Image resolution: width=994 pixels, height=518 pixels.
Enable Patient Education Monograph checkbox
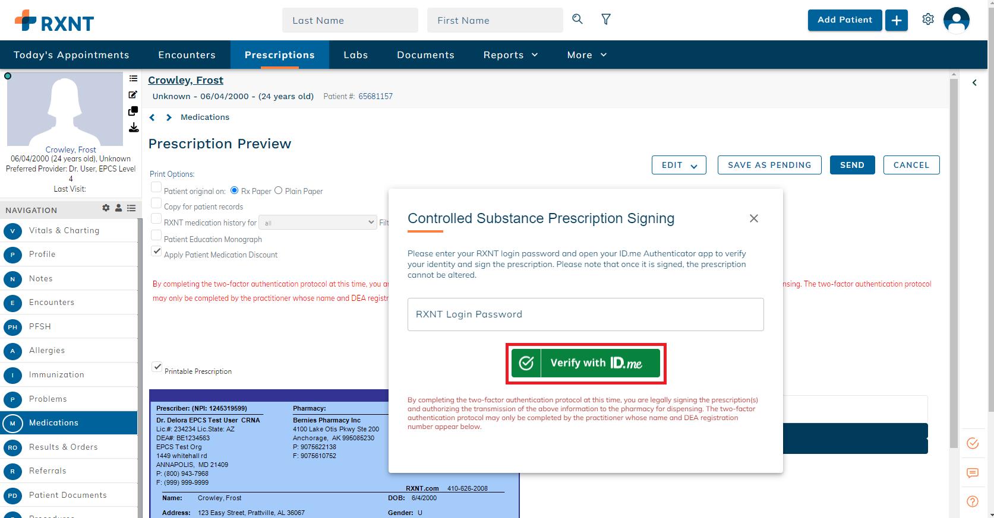156,236
